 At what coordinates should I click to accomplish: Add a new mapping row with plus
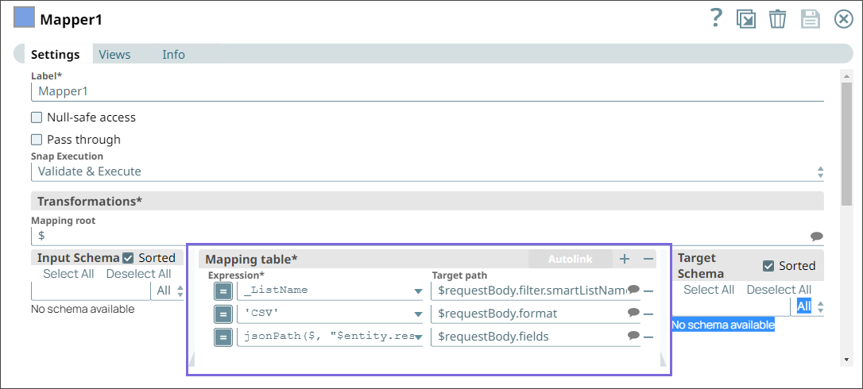tap(624, 259)
